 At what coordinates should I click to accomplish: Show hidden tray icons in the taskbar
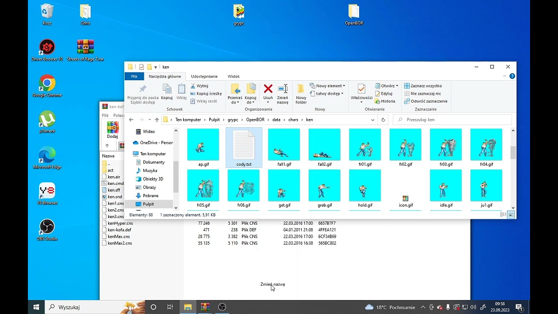423,307
